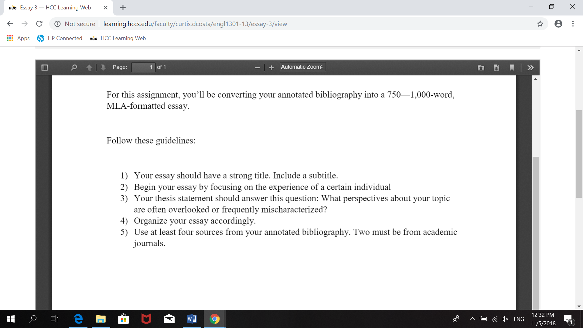Go to the next page
The image size is (583, 328).
point(103,67)
